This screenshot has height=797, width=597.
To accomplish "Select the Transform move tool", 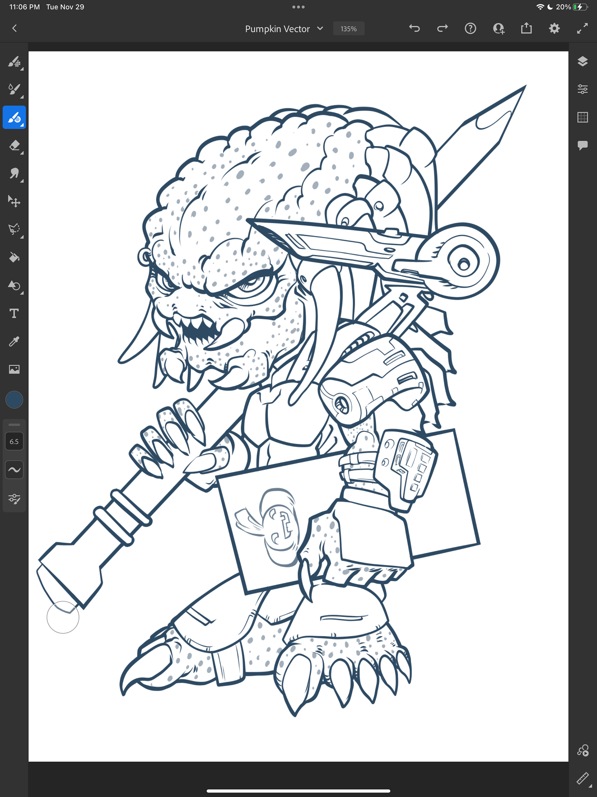I will (14, 201).
